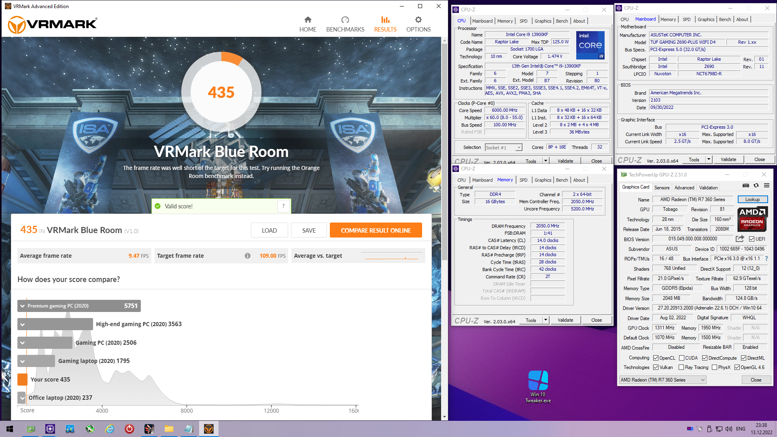The image size is (777, 437).
Task: Open Windows Start menu
Action: click(10, 429)
